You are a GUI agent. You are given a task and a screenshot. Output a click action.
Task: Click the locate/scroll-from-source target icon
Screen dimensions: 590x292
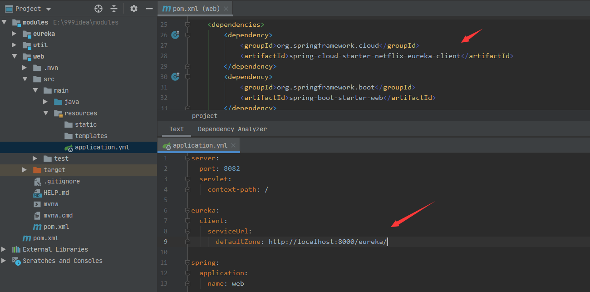point(98,9)
